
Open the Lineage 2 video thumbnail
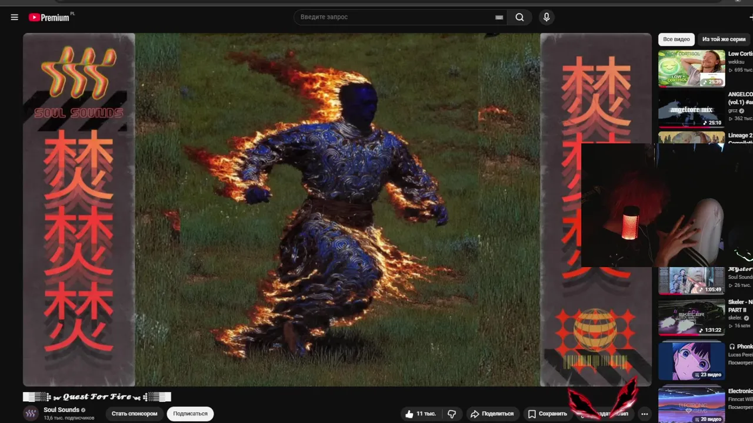691,137
